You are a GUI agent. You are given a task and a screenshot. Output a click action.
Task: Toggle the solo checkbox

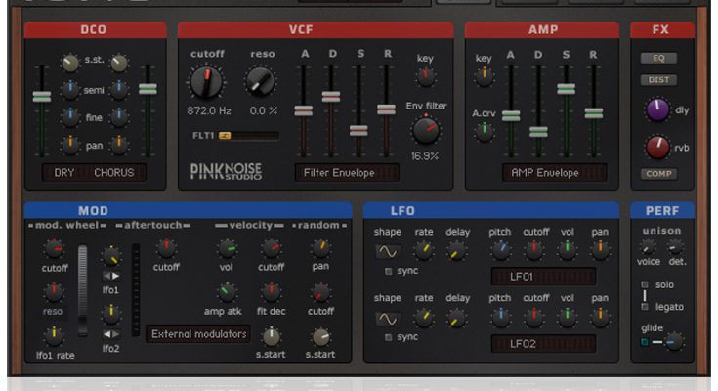coord(645,285)
